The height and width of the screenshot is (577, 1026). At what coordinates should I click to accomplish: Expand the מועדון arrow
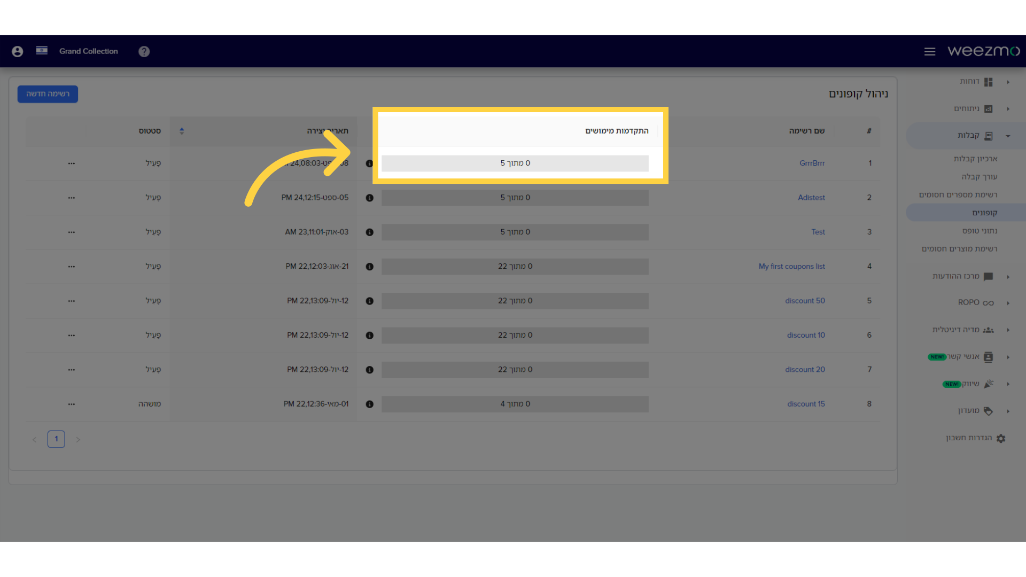[x=1008, y=411]
